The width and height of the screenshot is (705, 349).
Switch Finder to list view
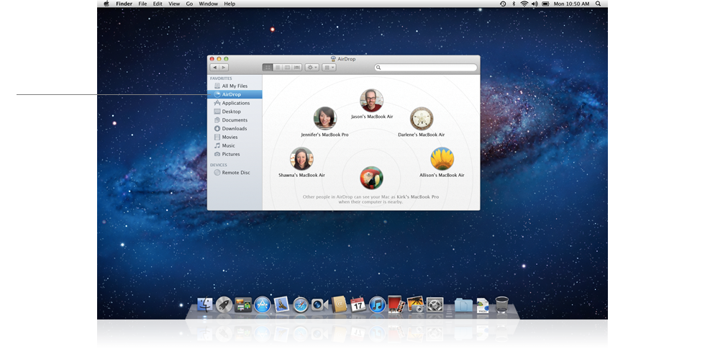click(x=278, y=68)
